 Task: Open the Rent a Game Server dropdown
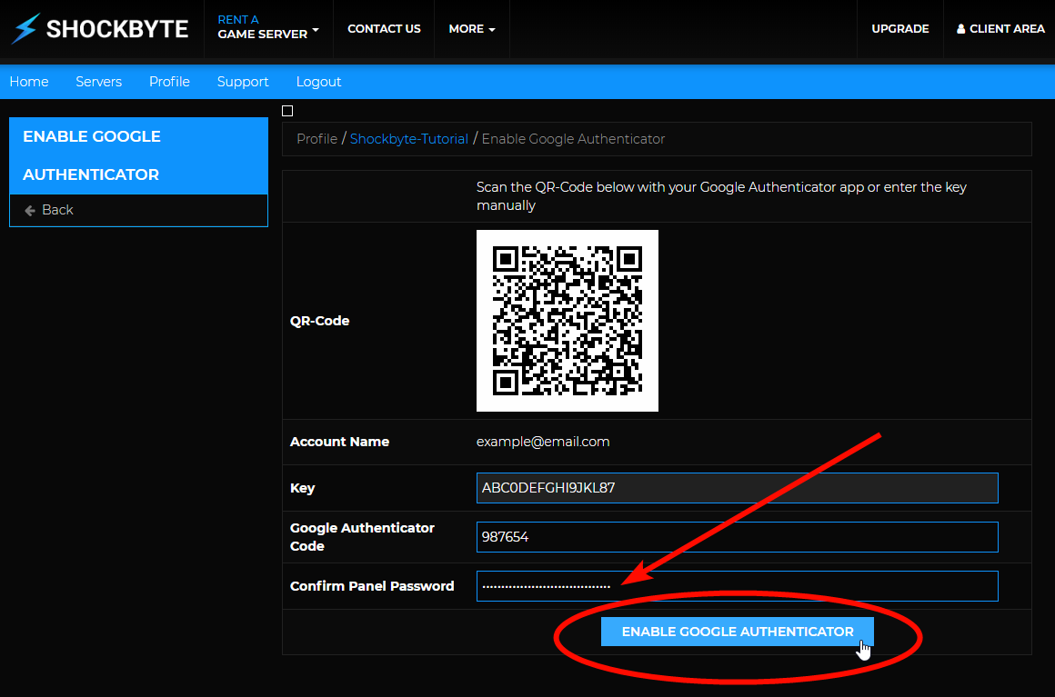click(267, 27)
